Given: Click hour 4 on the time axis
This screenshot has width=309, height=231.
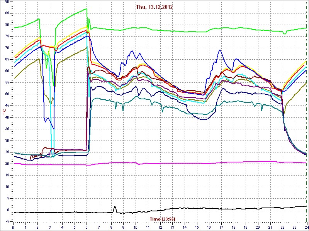Looking at the screenshot, I should [x=62, y=227].
